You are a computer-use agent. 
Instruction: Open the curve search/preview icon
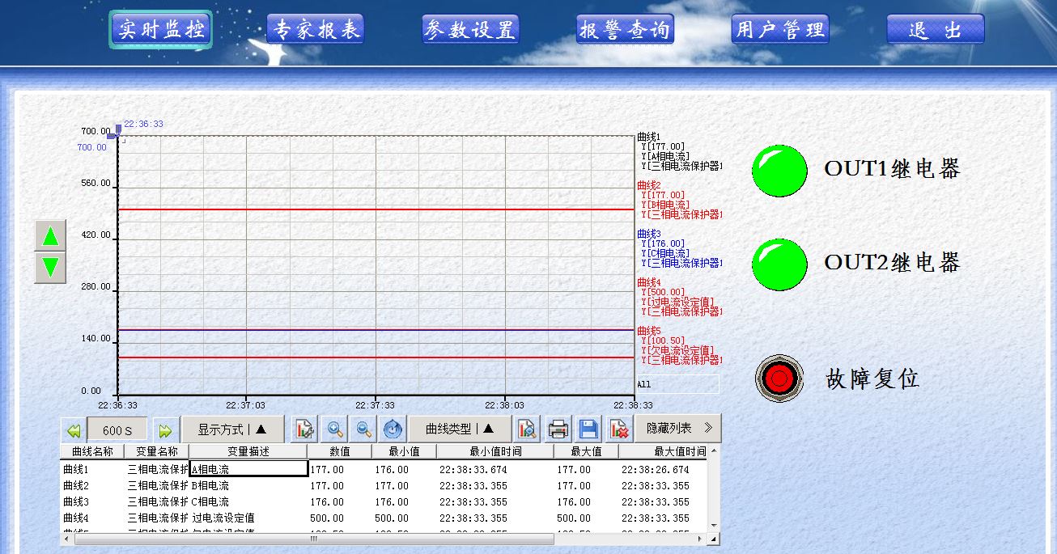point(527,429)
